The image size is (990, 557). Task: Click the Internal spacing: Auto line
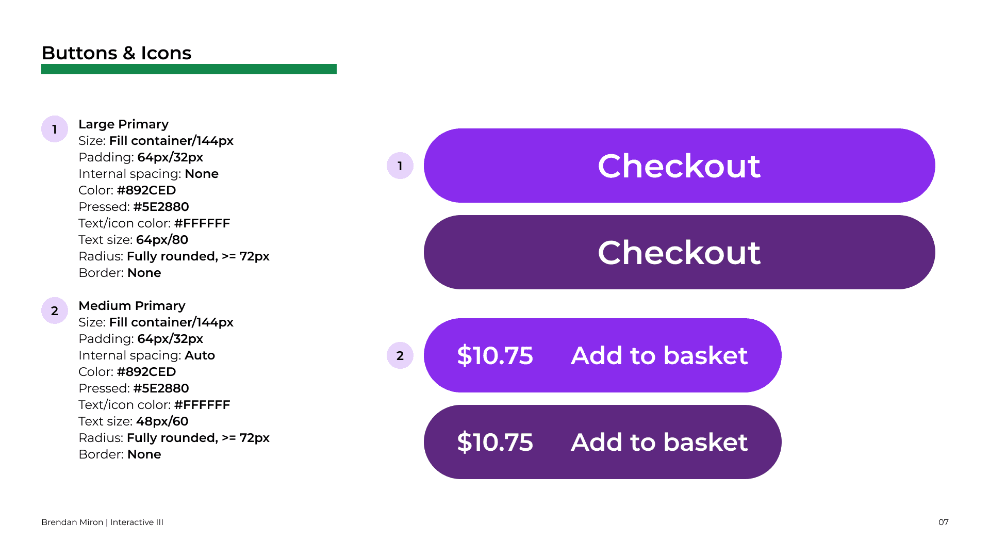point(147,355)
